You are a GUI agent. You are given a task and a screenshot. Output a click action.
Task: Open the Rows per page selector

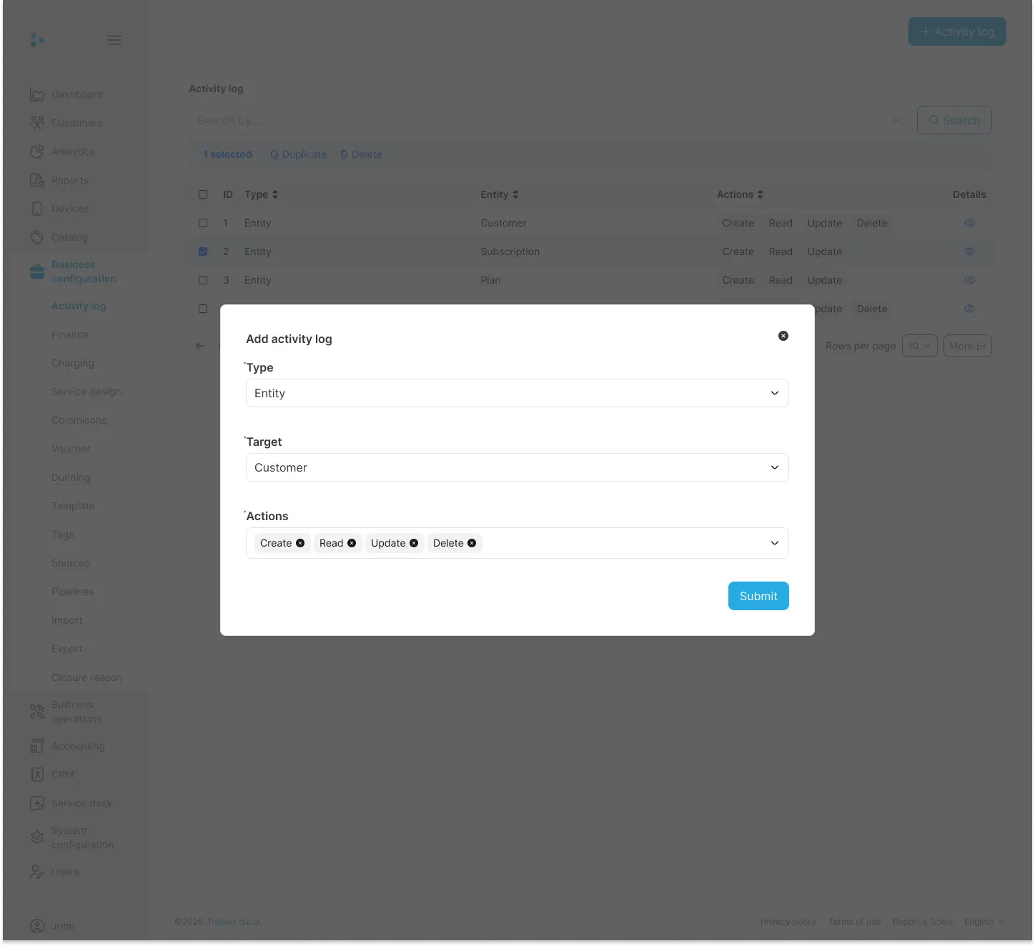click(x=920, y=345)
